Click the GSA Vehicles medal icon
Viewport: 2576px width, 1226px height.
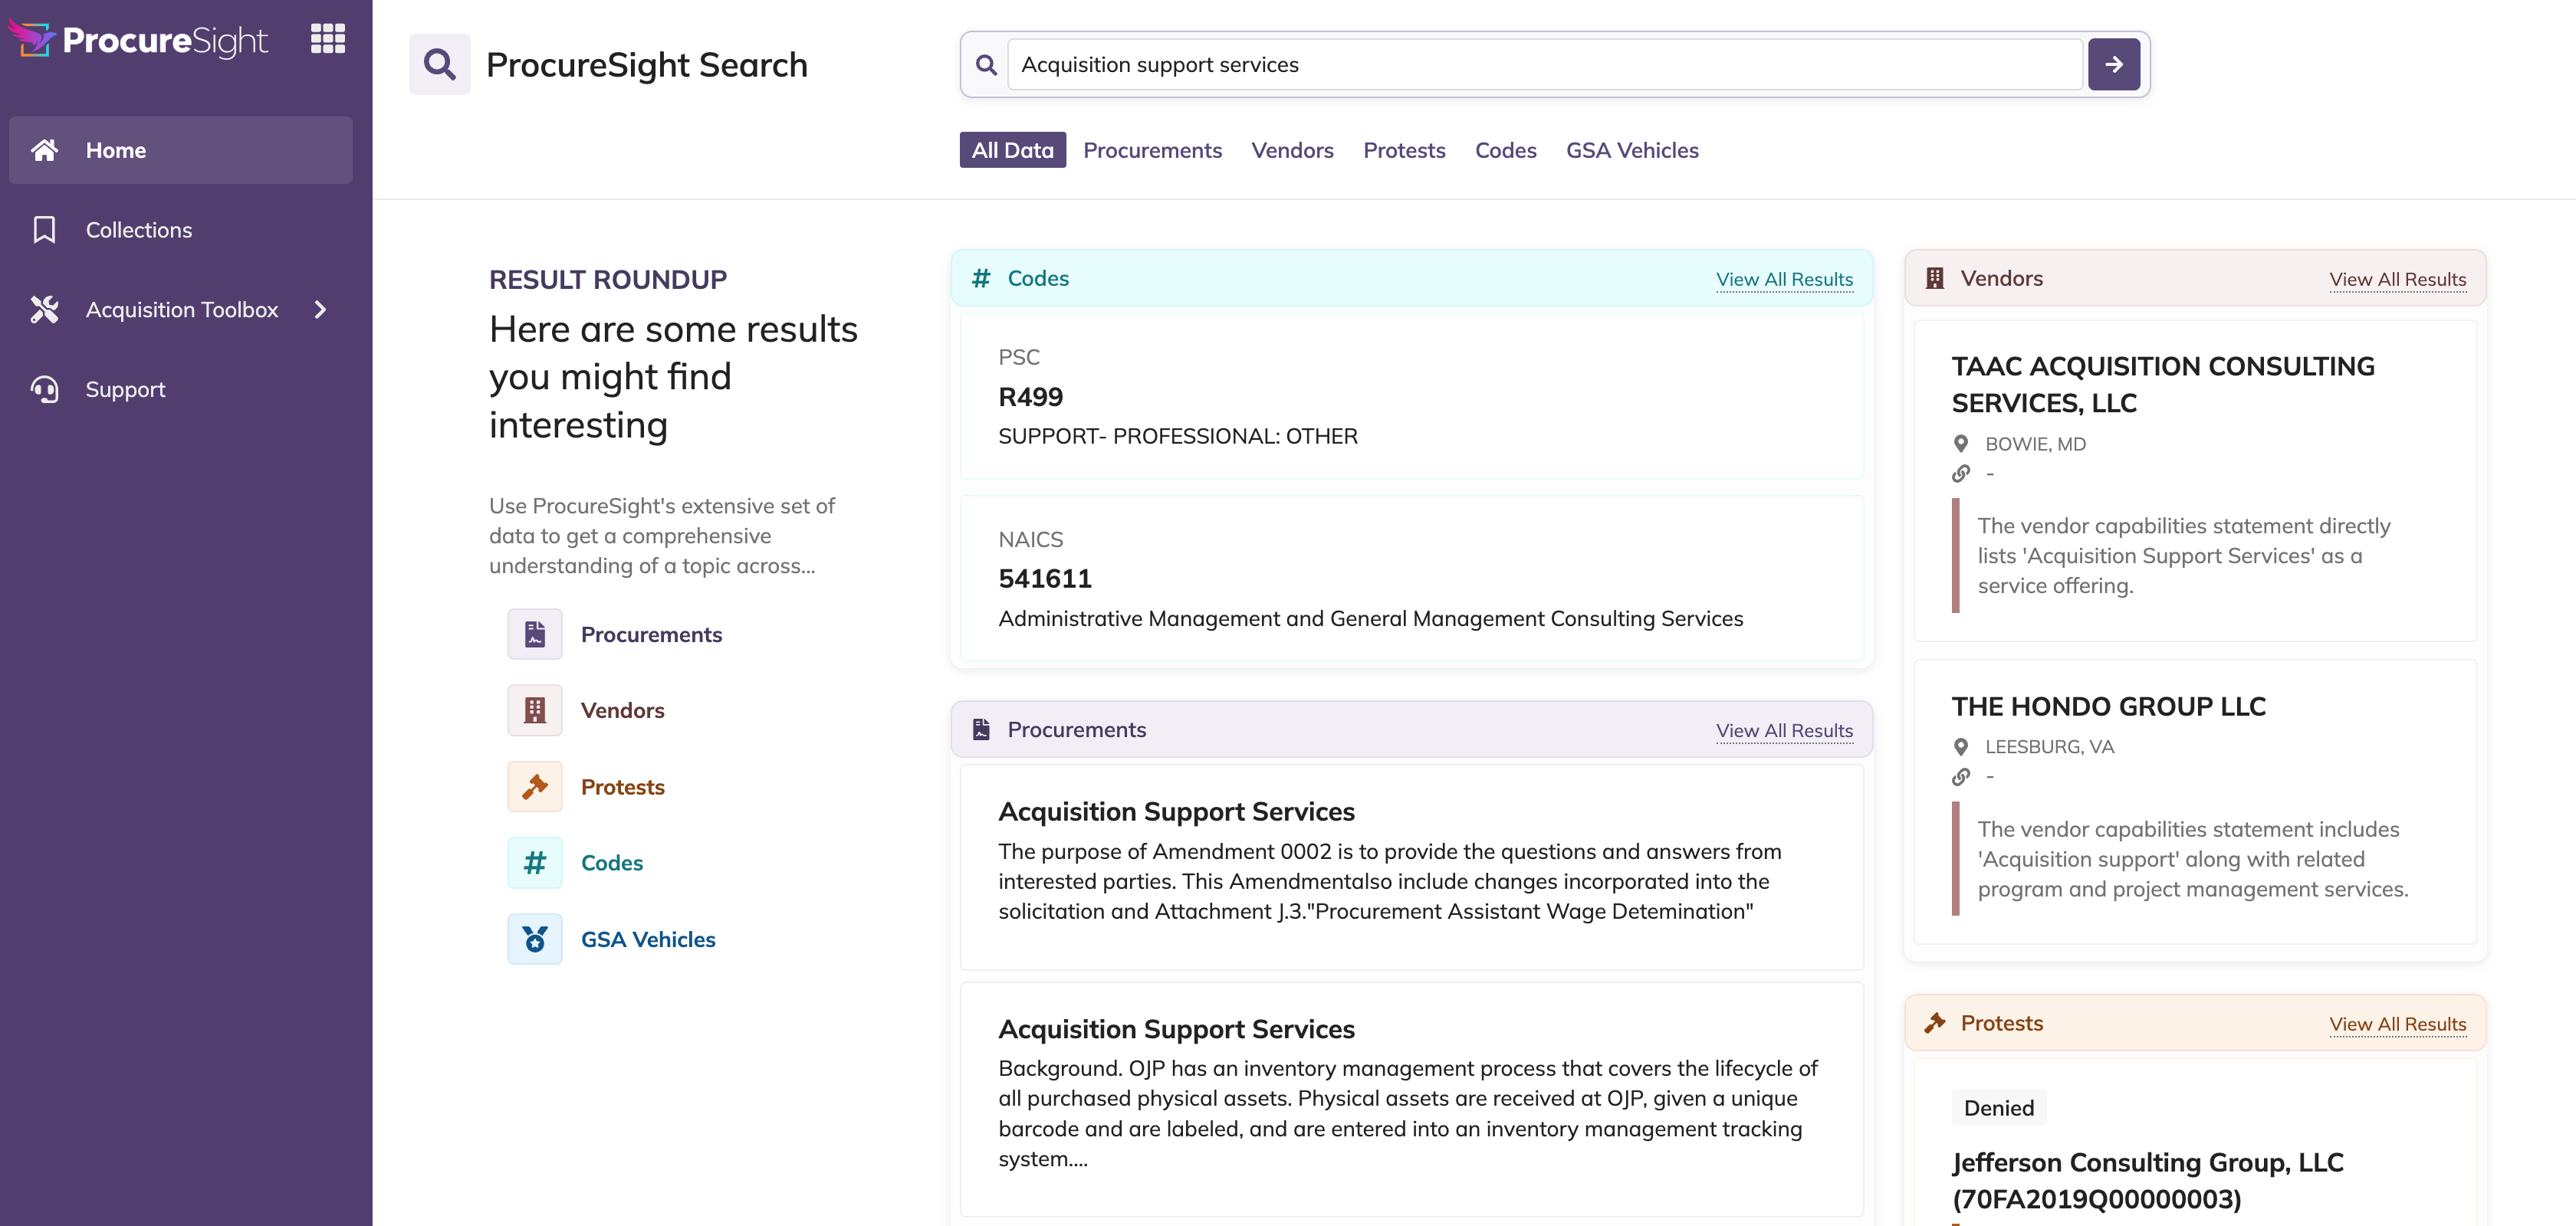pos(535,939)
